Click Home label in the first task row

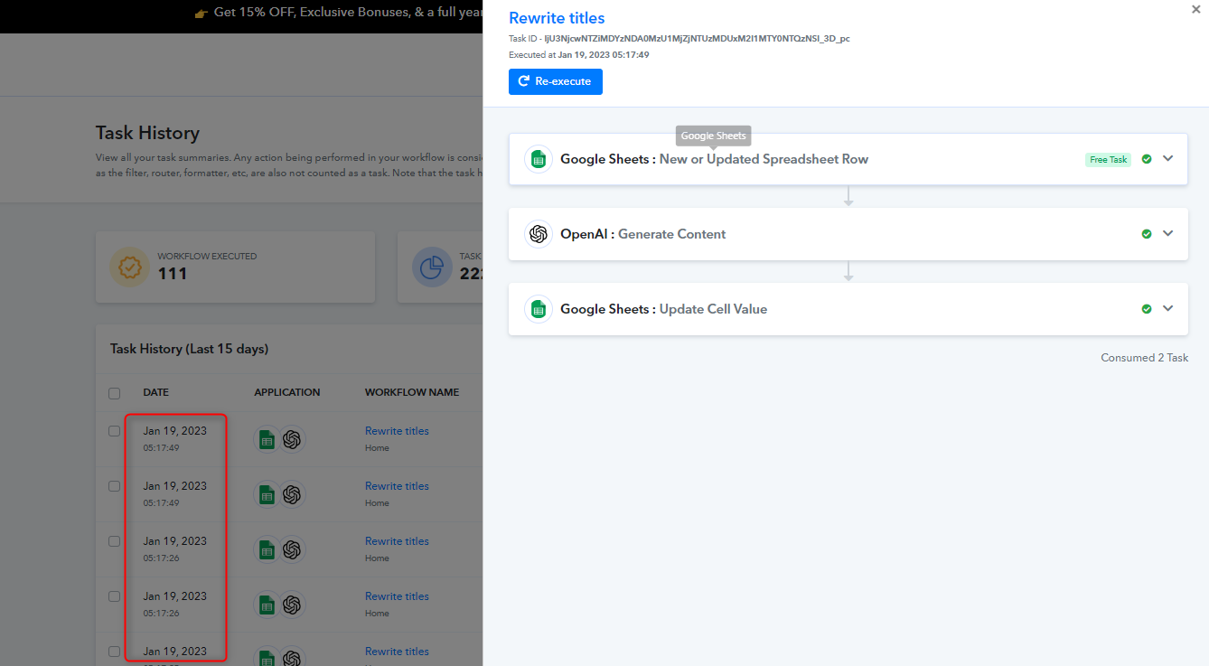coord(377,448)
